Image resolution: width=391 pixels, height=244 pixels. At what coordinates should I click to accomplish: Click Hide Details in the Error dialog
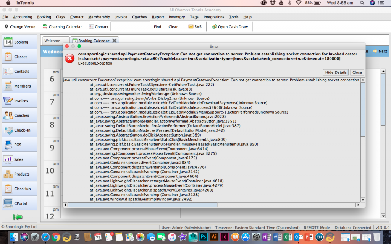tap(336, 72)
